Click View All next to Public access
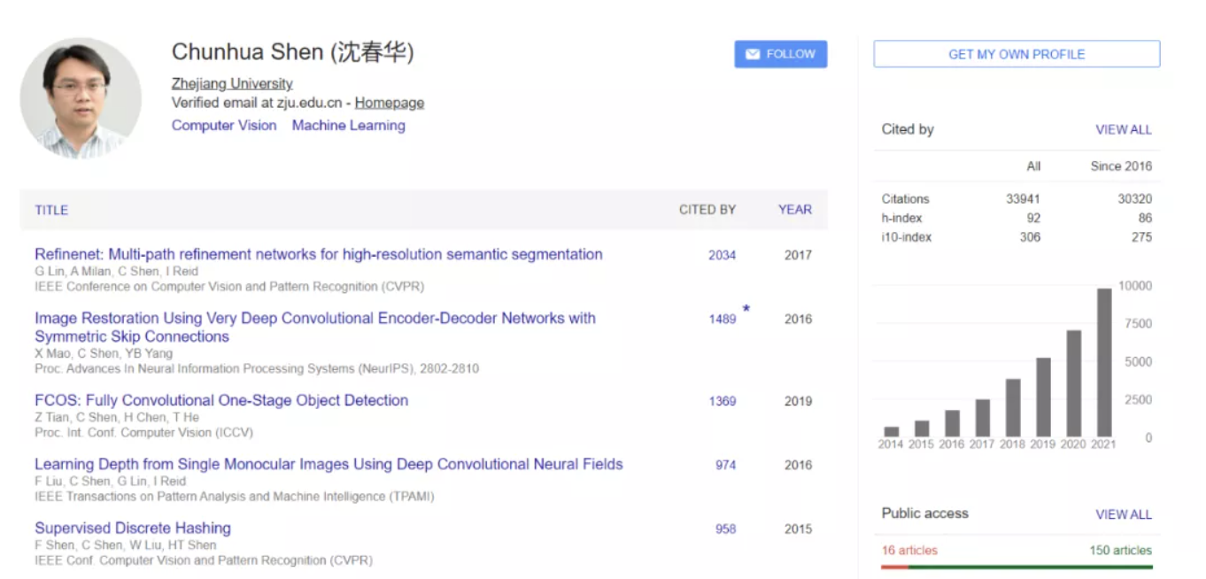The image size is (1206, 579). pos(1123,514)
